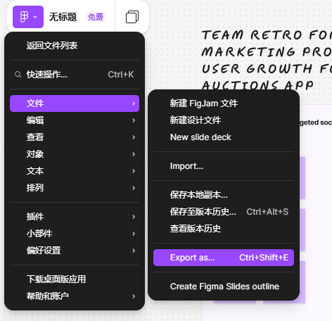The width and height of the screenshot is (332, 321).
Task: Choose Create Figma Slides outline
Action: point(224,287)
